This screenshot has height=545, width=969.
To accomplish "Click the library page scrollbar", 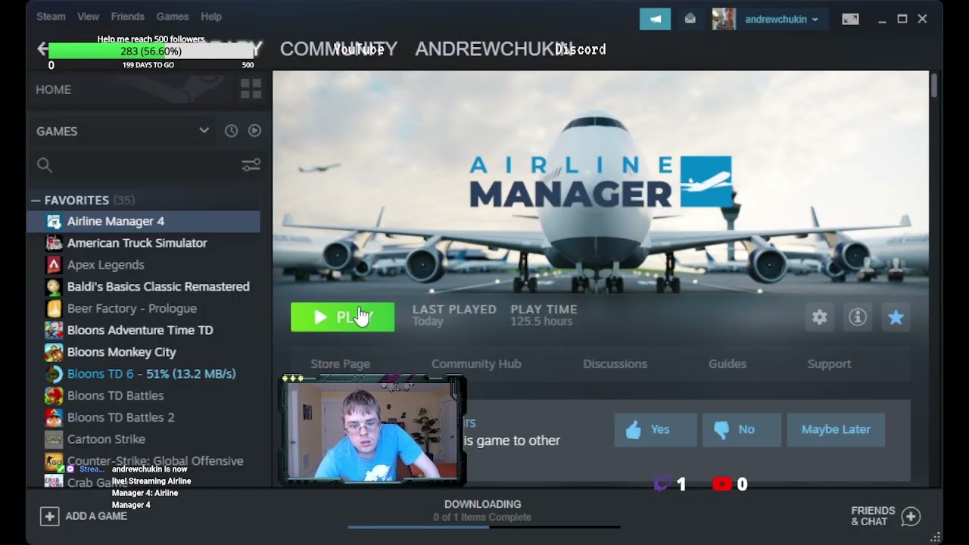I will point(934,85).
